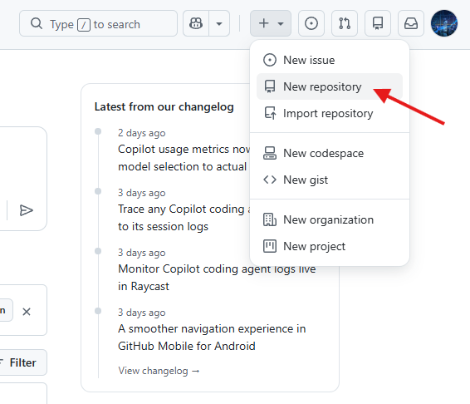Choose New codespace from the menu
The height and width of the screenshot is (404, 470).
(330, 153)
